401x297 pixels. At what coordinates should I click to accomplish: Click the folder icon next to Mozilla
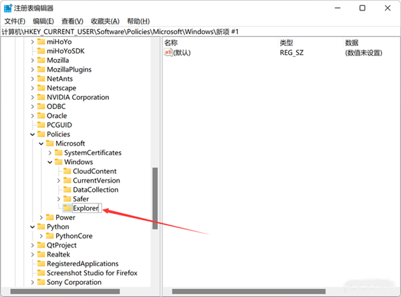click(40, 60)
